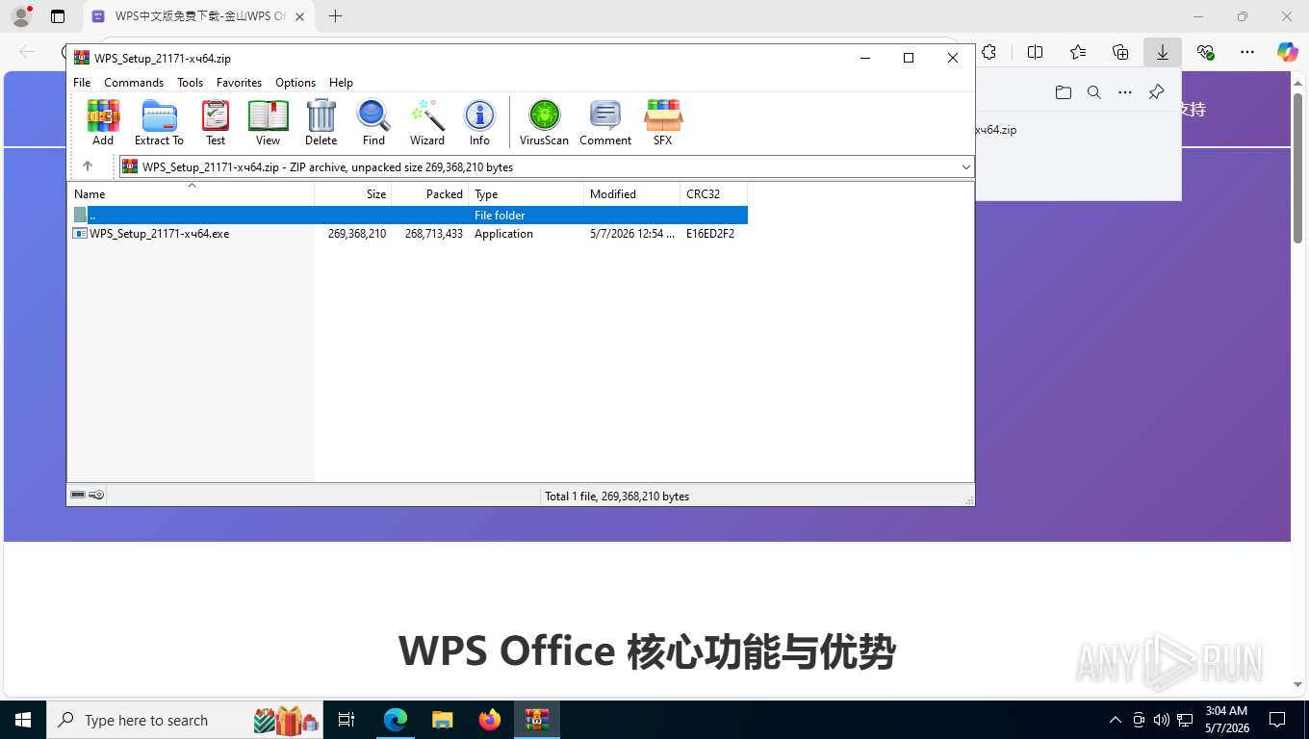Viewport: 1309px width, 739px height.
Task: Click the 269,368,210 size value
Action: [357, 233]
